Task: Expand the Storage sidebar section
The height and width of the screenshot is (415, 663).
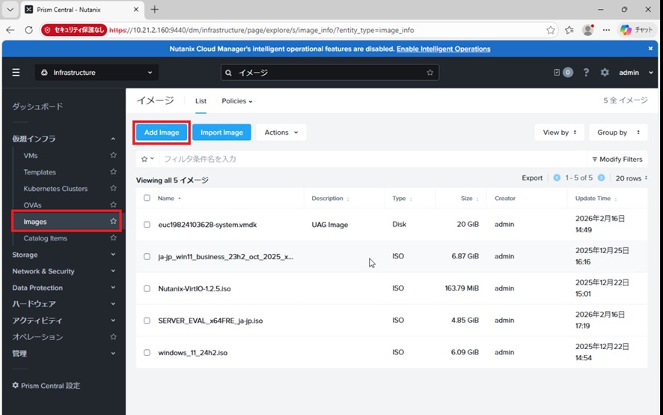Action: (x=64, y=255)
